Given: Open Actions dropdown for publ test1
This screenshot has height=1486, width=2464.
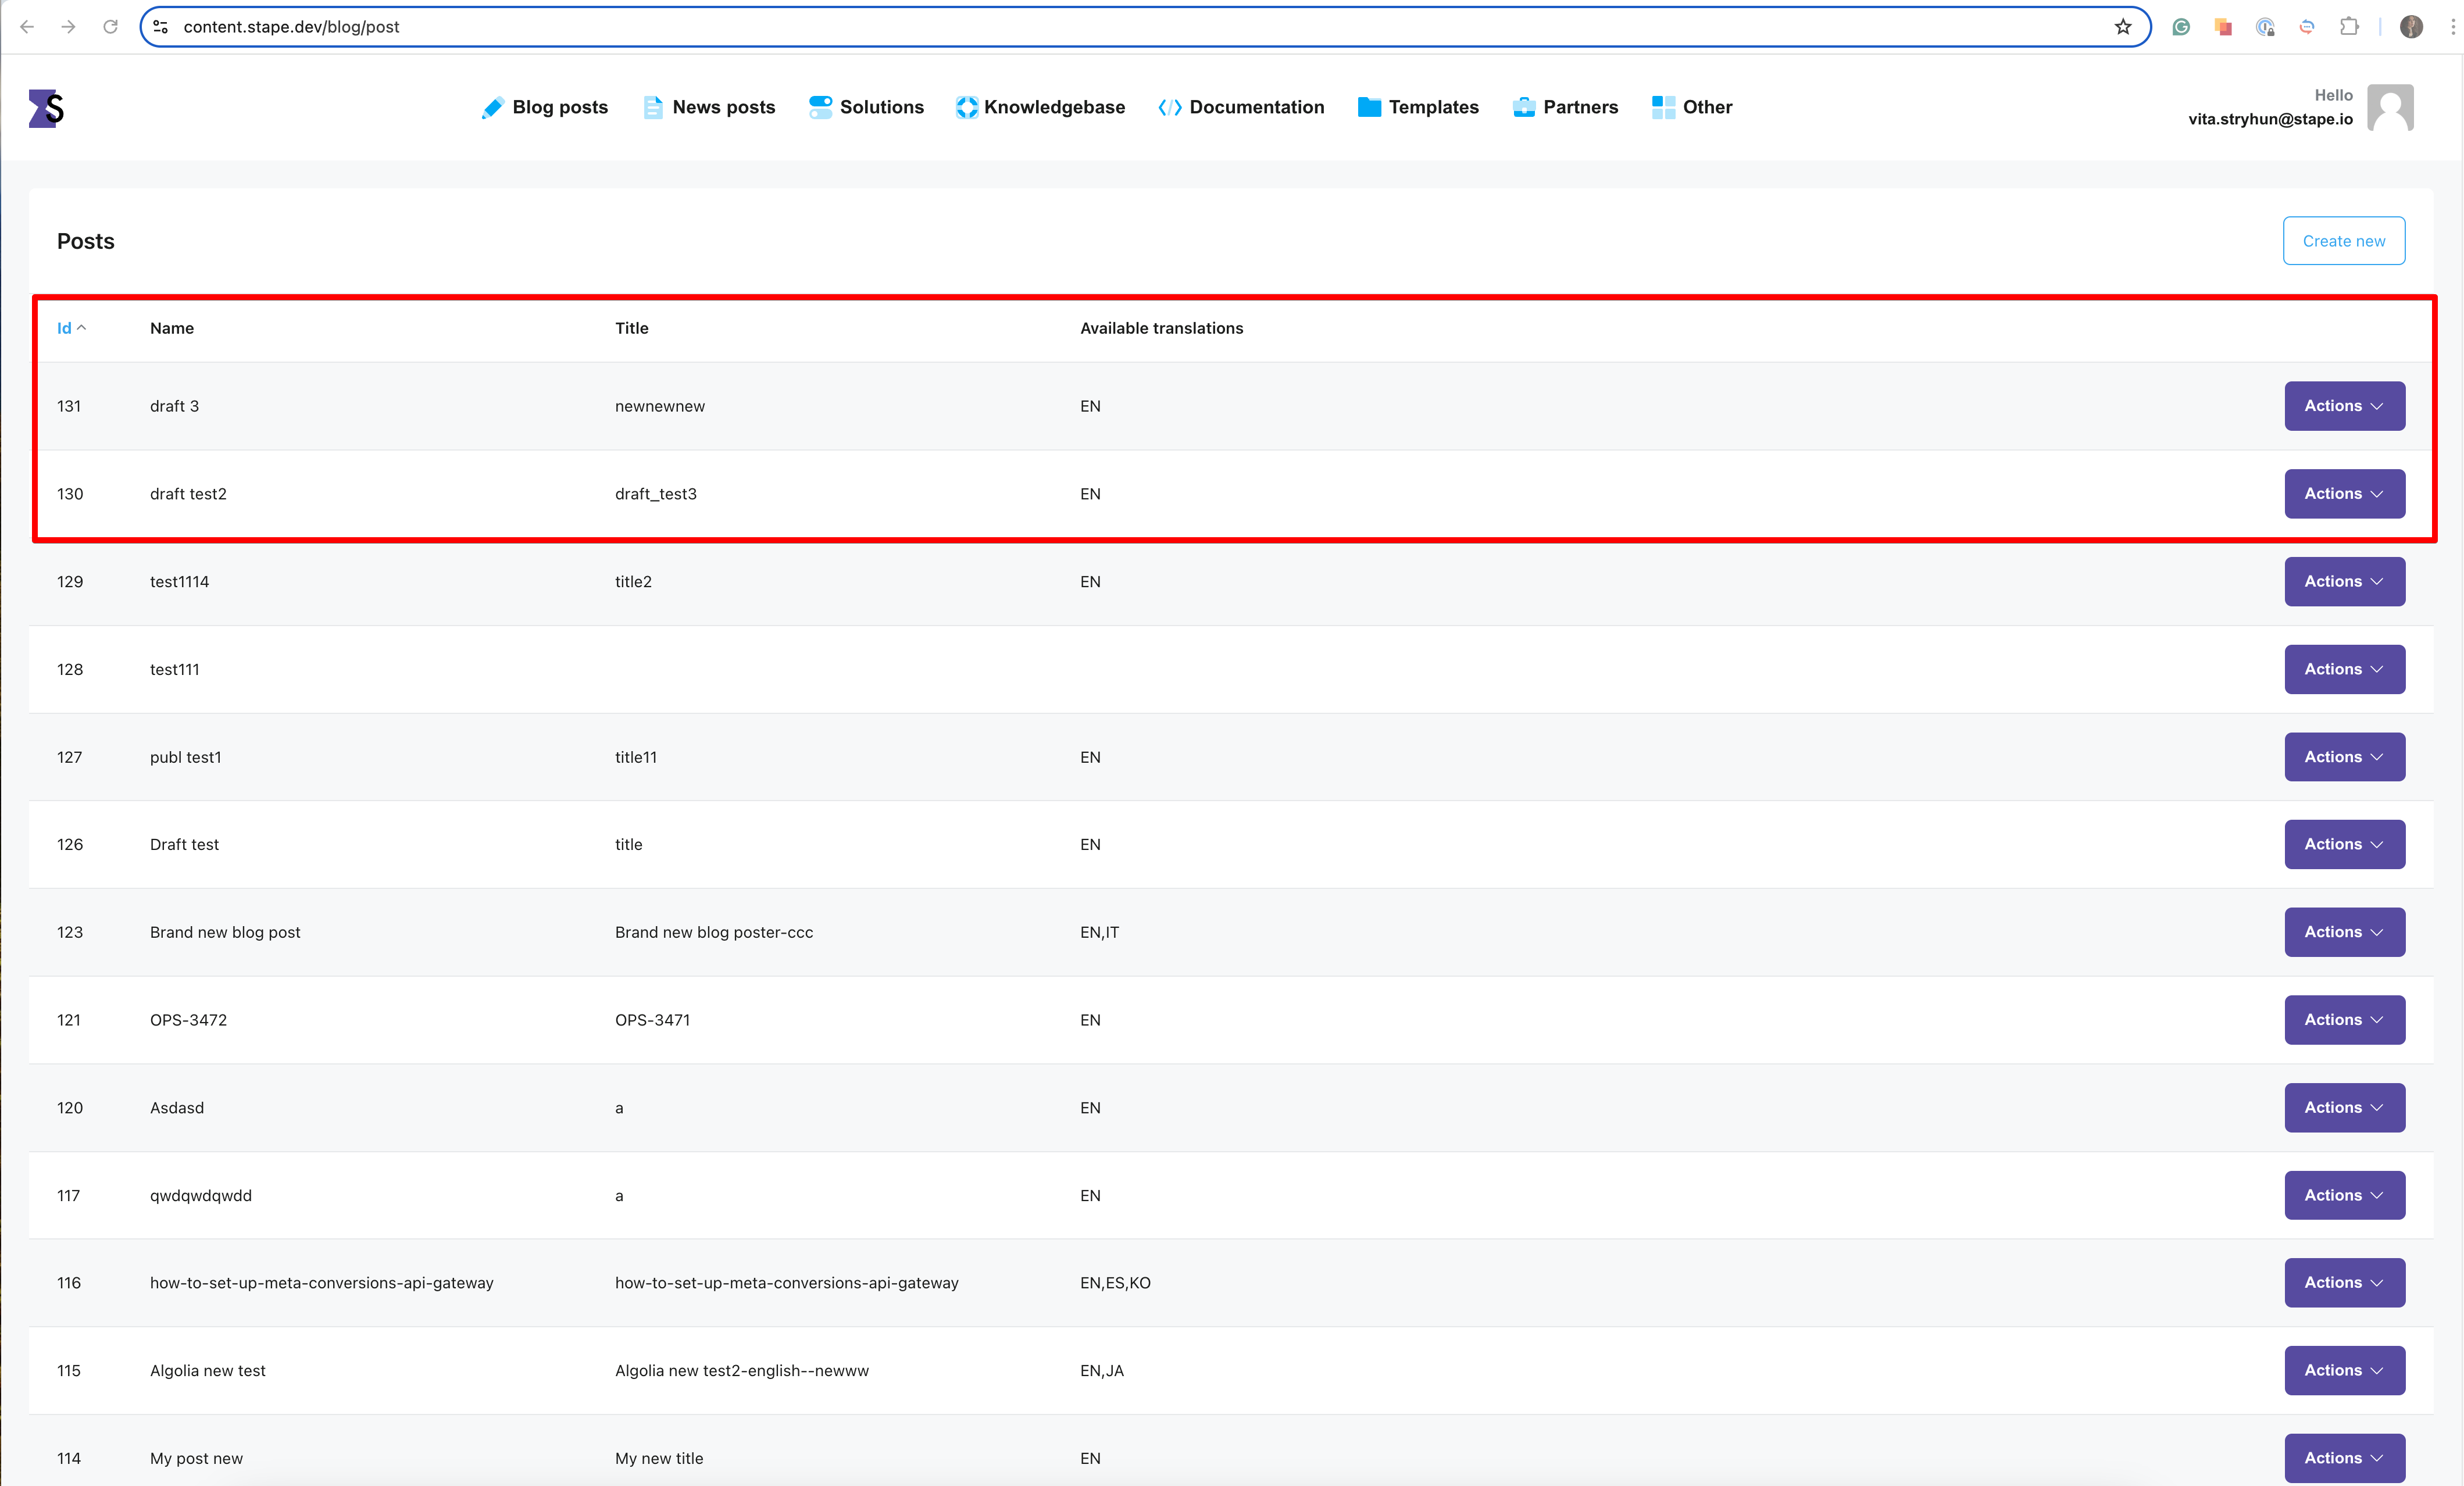Looking at the screenshot, I should tap(2344, 757).
